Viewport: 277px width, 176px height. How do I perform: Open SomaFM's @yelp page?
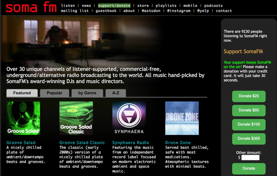(x=203, y=11)
